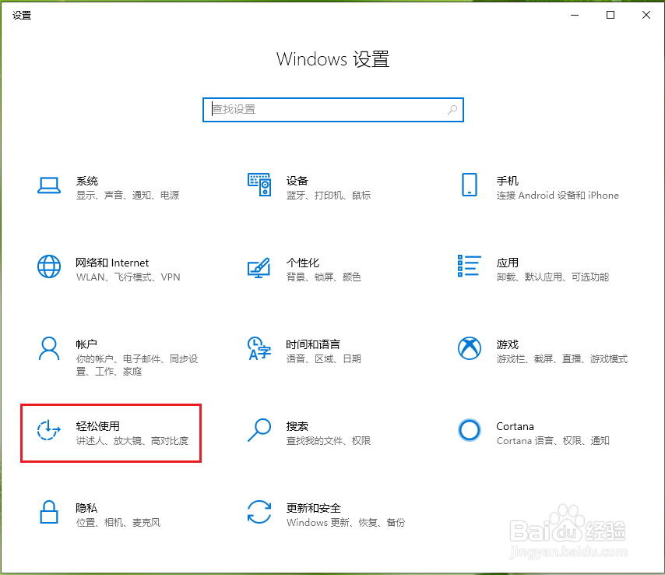Screen dimensions: 665x575
Task: Select the 查找设置 search box
Action: (x=333, y=110)
